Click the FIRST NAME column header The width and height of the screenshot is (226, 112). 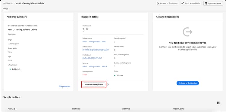76,109
